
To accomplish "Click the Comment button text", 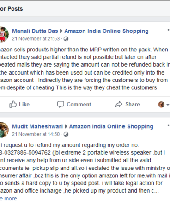I will click(79, 104).
